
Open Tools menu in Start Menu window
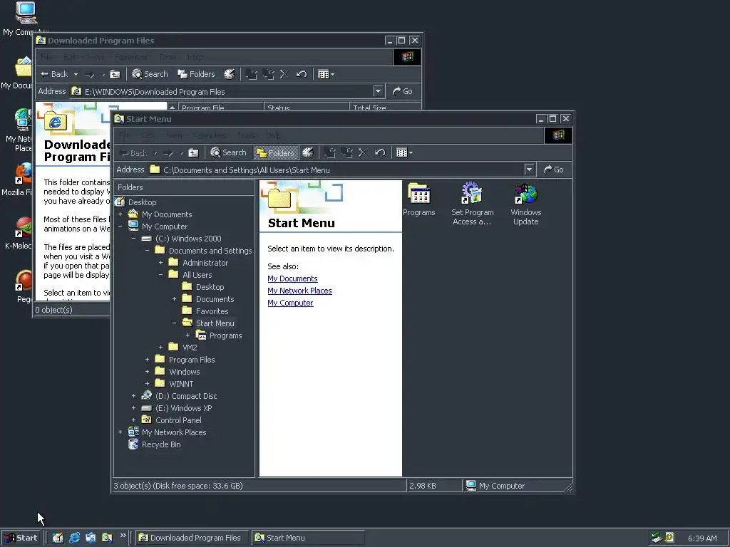(246, 135)
